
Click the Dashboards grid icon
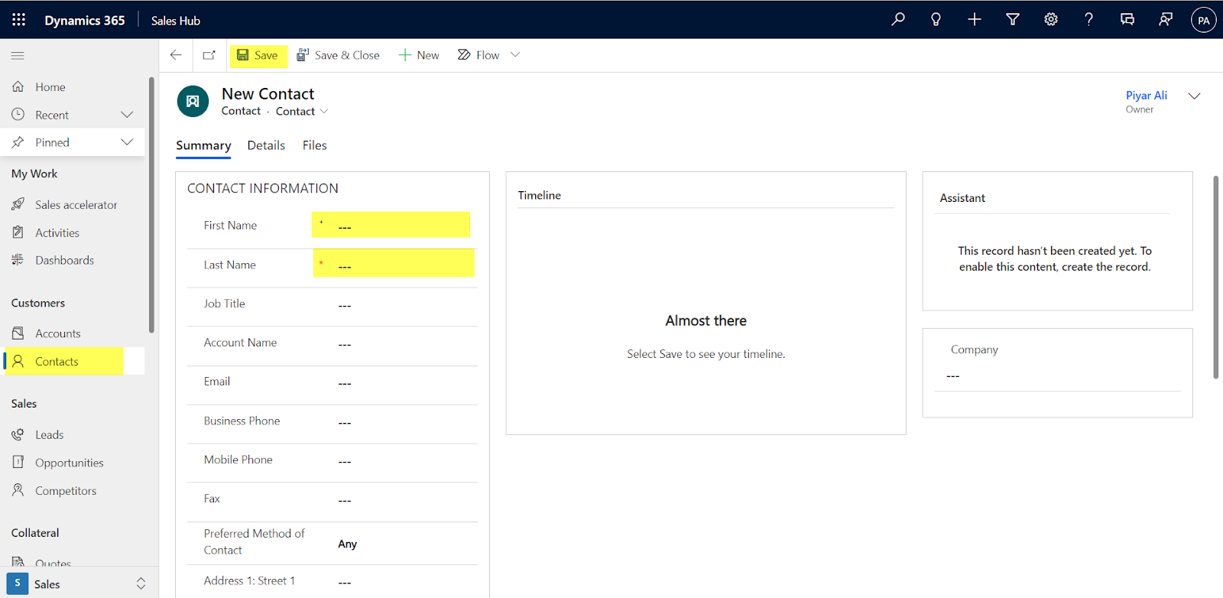(18, 260)
